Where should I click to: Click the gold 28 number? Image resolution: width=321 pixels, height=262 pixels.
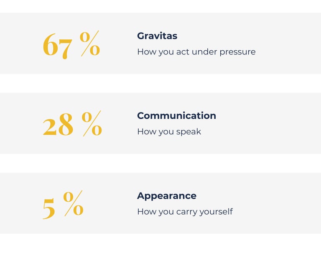tap(59, 125)
